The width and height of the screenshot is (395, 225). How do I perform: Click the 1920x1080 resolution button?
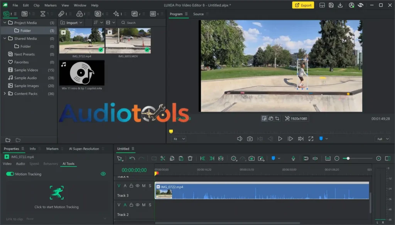296,118
